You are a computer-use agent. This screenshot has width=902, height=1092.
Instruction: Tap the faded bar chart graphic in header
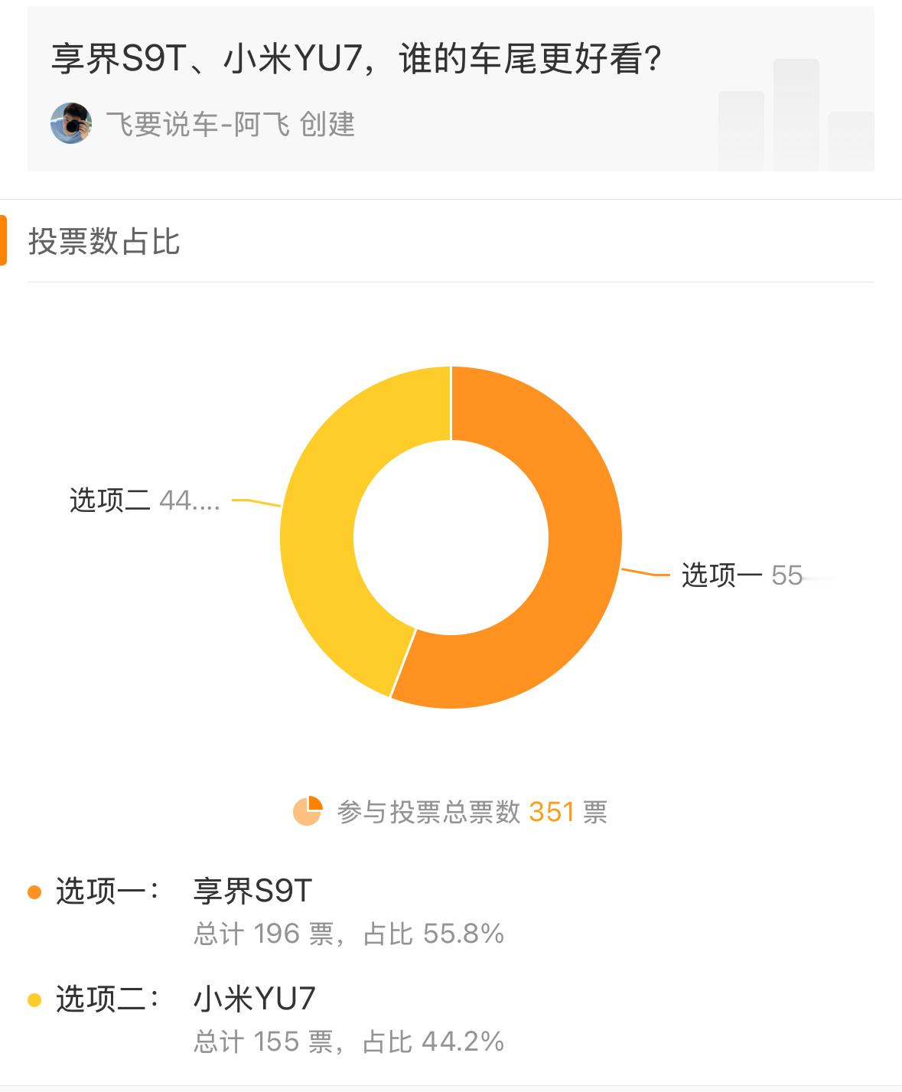tap(796, 115)
